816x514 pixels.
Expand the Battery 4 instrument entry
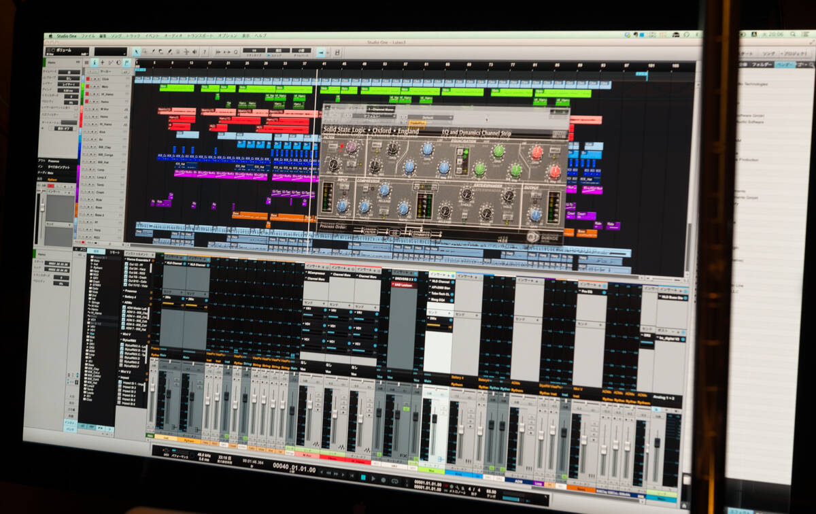coord(122,296)
